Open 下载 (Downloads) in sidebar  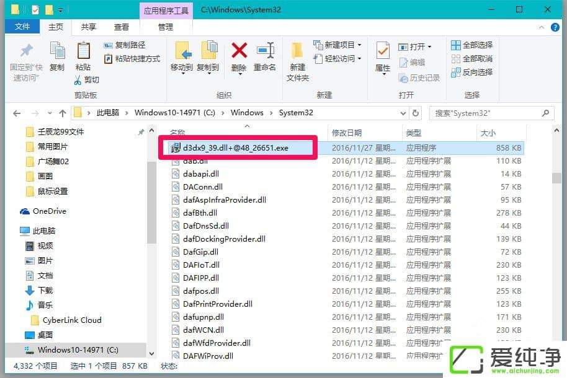point(39,290)
